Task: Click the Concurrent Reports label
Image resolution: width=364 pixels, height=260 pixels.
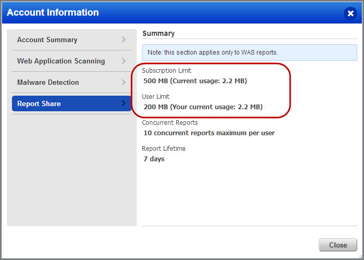Action: 170,123
